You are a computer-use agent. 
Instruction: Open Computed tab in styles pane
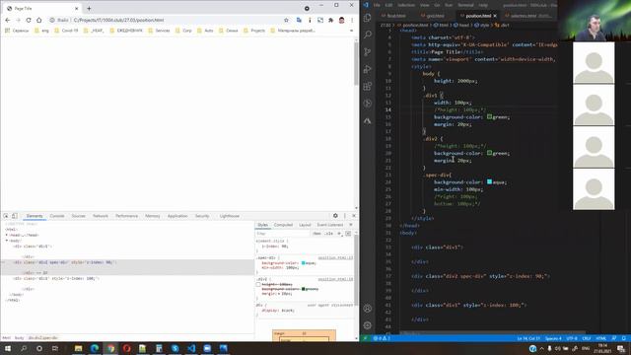click(x=283, y=225)
